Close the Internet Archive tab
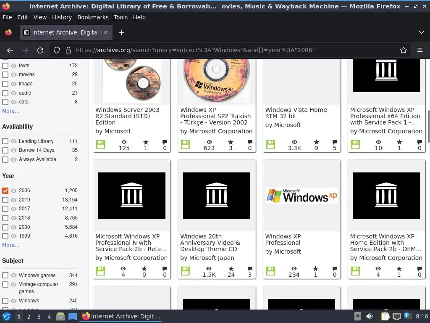 pyautogui.click(x=106, y=32)
